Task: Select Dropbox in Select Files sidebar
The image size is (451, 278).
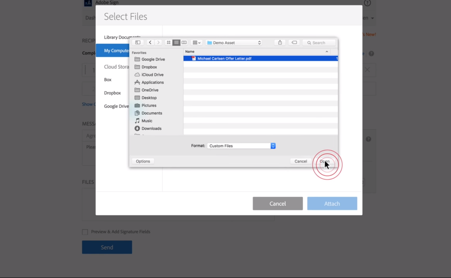Action: [112, 93]
